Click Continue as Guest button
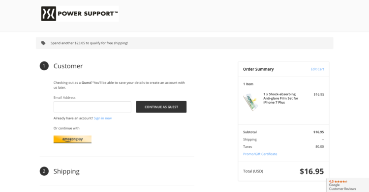Screen dimensions: 369x192 point(161,107)
